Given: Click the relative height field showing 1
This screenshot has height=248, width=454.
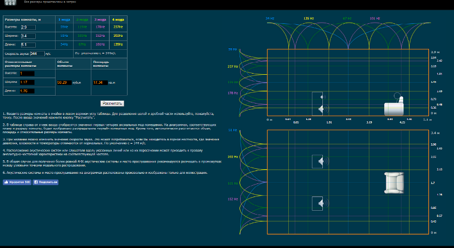Looking at the screenshot, I should [x=27, y=73].
